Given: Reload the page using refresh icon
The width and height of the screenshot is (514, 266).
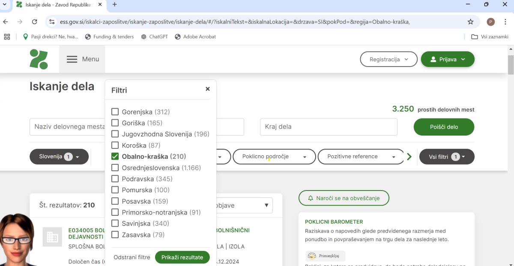Looking at the screenshot, I should click(x=34, y=22).
